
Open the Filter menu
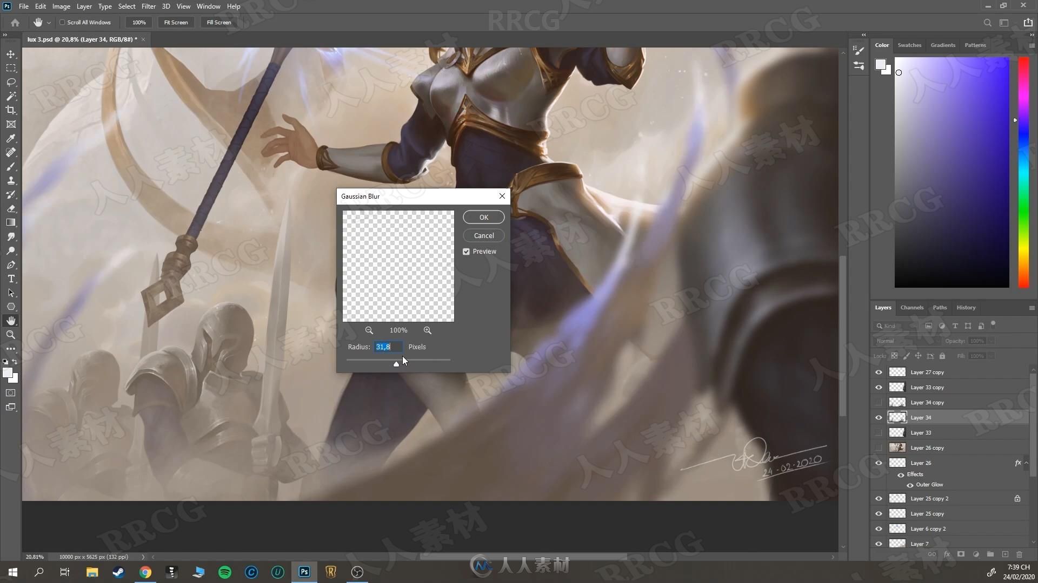pos(148,6)
